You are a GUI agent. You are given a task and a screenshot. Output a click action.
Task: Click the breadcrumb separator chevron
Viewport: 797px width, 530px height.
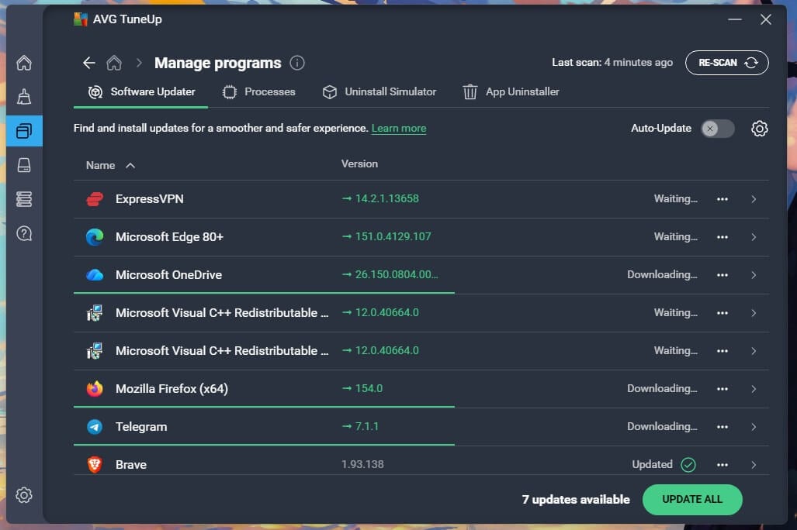(139, 63)
